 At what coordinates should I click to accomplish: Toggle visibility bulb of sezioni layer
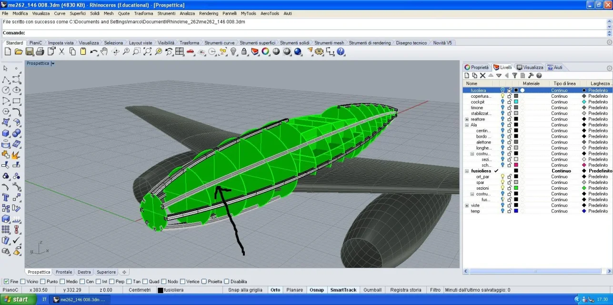click(502, 188)
